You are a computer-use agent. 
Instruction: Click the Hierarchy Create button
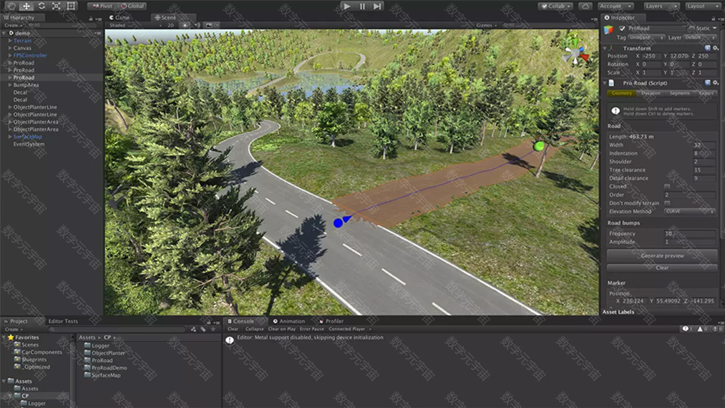(12, 25)
